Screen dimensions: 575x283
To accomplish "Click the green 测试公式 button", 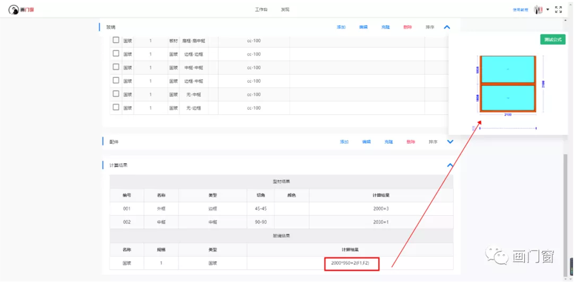I will point(553,40).
